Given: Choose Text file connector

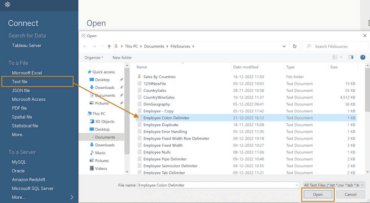Looking at the screenshot, I should point(20,82).
